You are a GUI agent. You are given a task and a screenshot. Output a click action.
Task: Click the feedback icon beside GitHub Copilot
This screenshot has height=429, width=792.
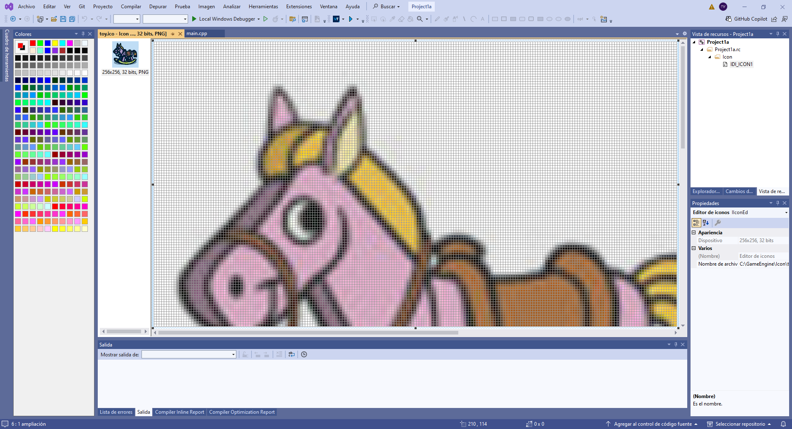point(785,19)
